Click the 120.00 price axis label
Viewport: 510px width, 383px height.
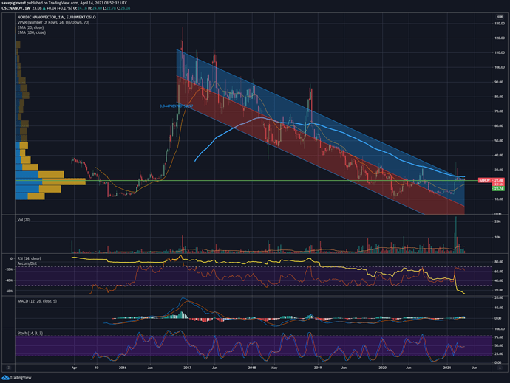[500, 38]
